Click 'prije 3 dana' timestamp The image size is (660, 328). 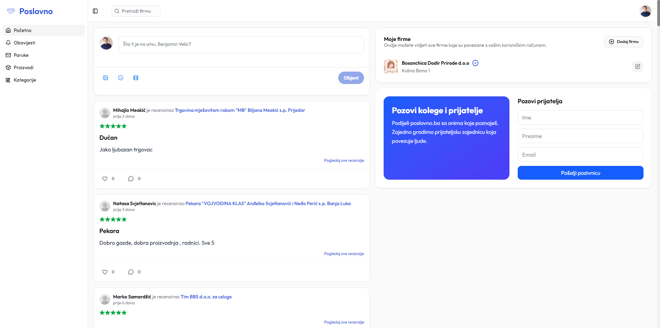click(124, 210)
